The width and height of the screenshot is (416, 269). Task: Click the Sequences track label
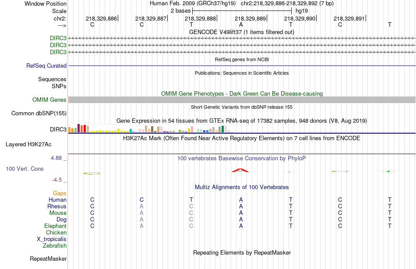click(52, 79)
